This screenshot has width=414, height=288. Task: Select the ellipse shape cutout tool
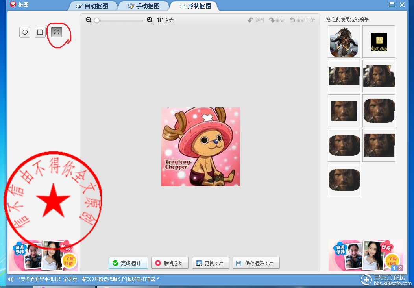coord(25,32)
